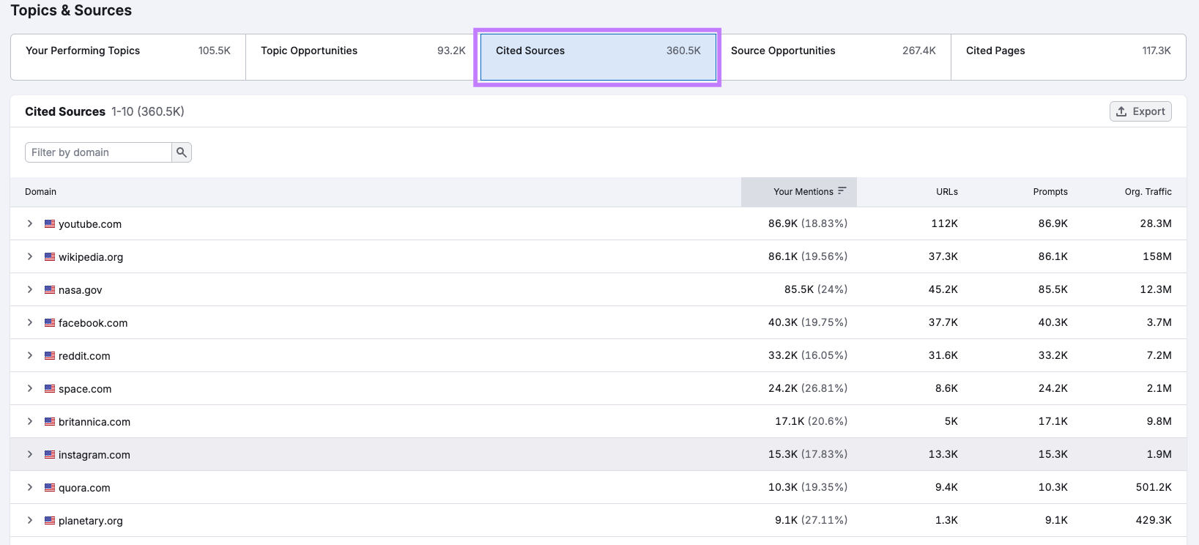
Task: Click the US flag icon beside youtube.com
Action: pos(50,224)
